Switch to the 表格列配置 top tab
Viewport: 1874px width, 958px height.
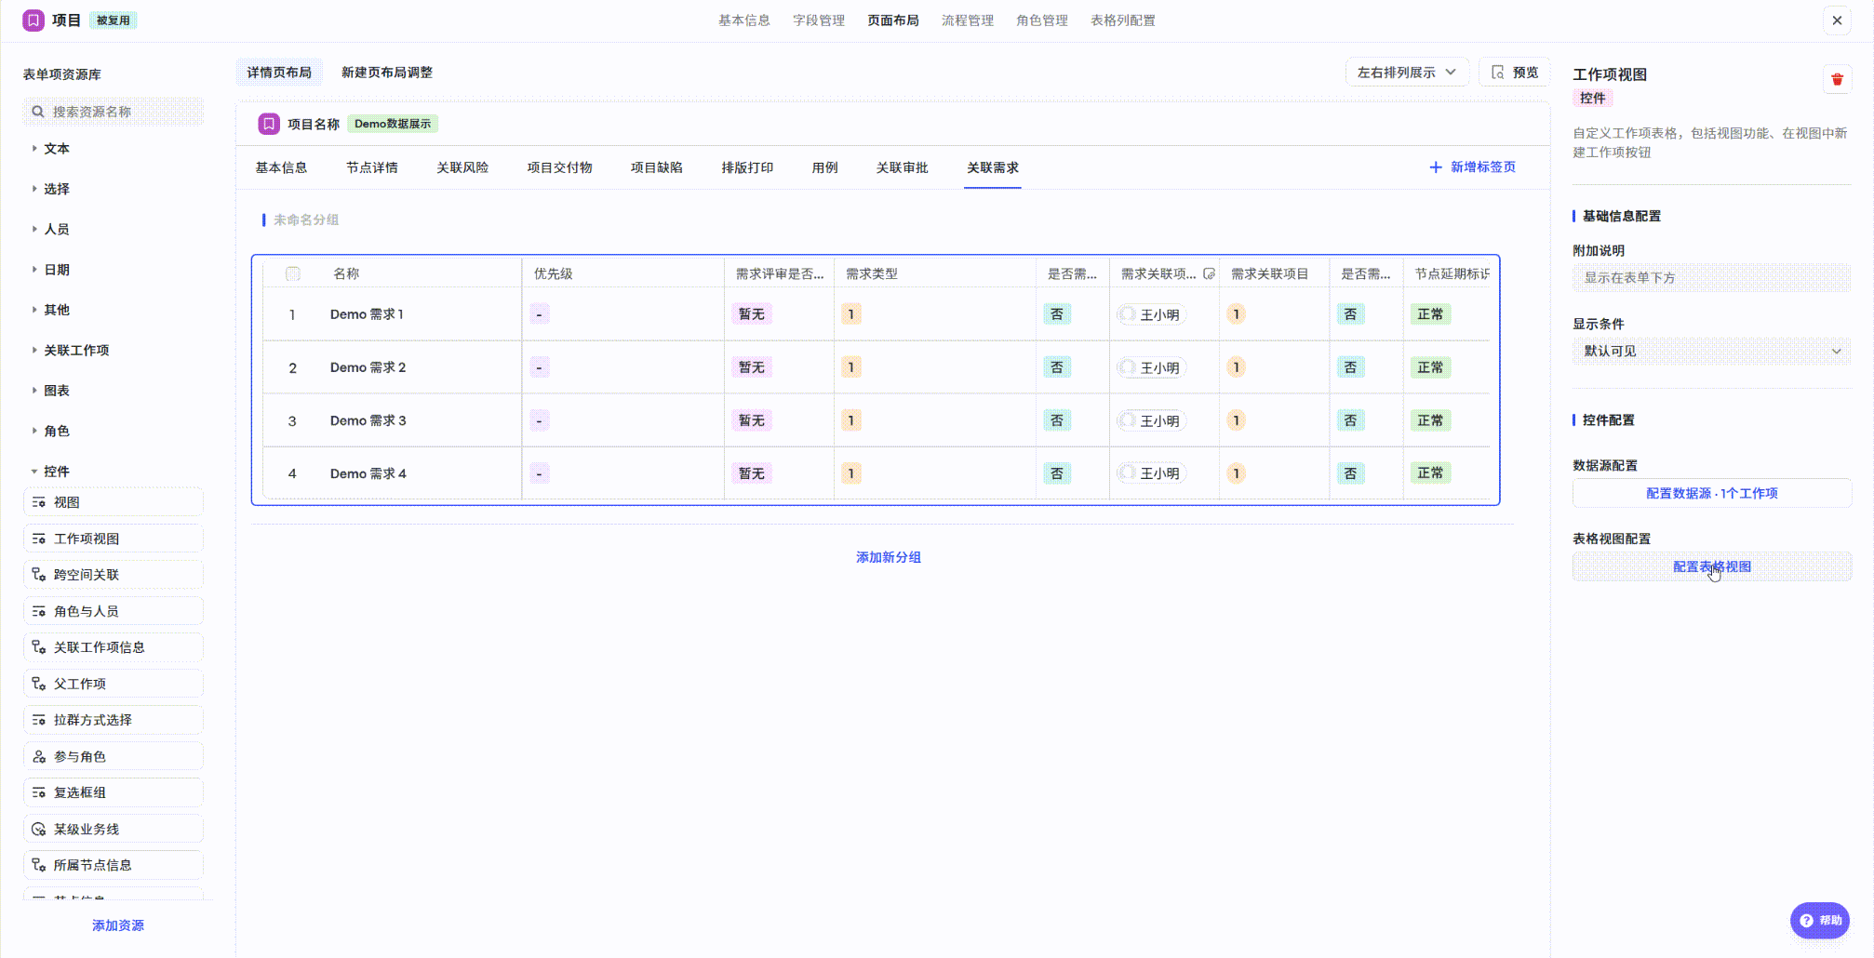point(1123,20)
